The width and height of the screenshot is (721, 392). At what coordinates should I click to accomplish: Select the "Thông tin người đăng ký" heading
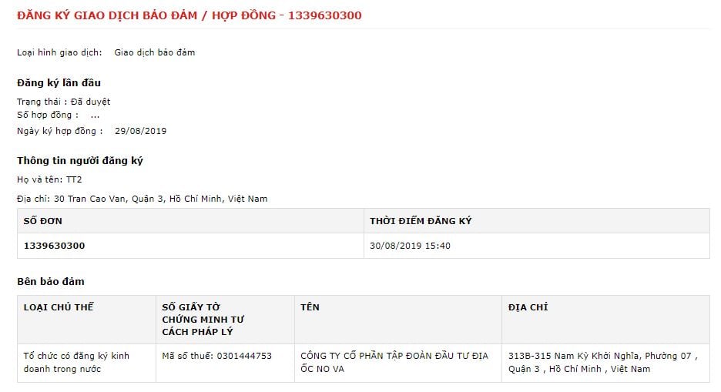tap(79, 160)
